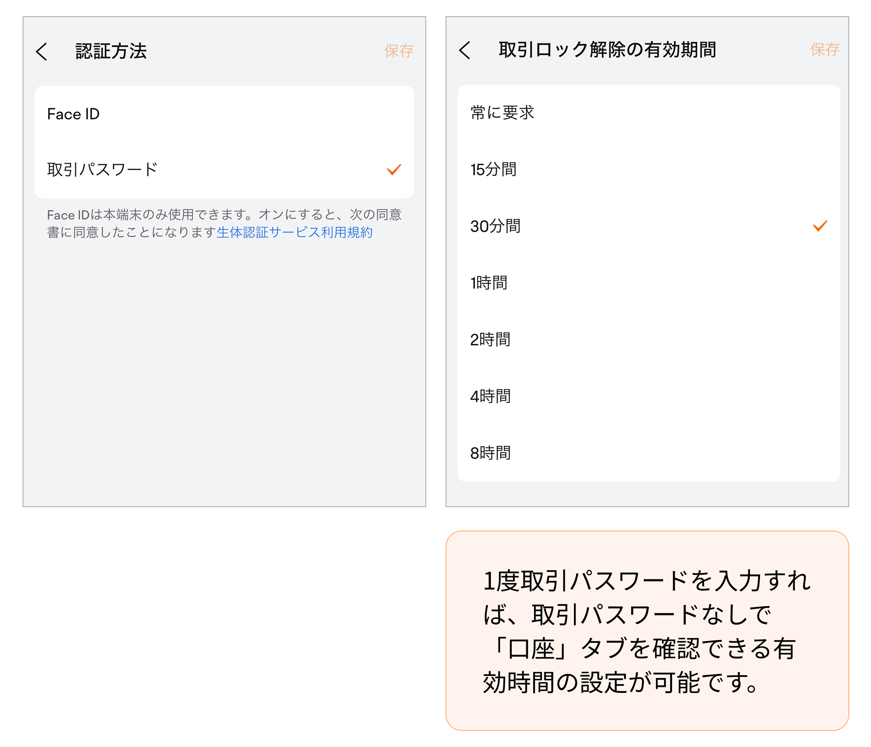Image resolution: width=871 pixels, height=747 pixels.
Task: Choose 2時間 validity period
Action: (x=490, y=340)
